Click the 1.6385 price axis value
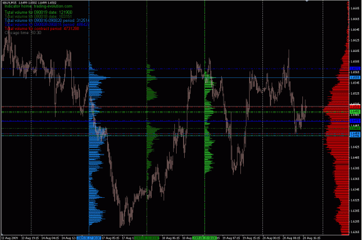Viewport: 362px width, 240px height. tap(355, 168)
